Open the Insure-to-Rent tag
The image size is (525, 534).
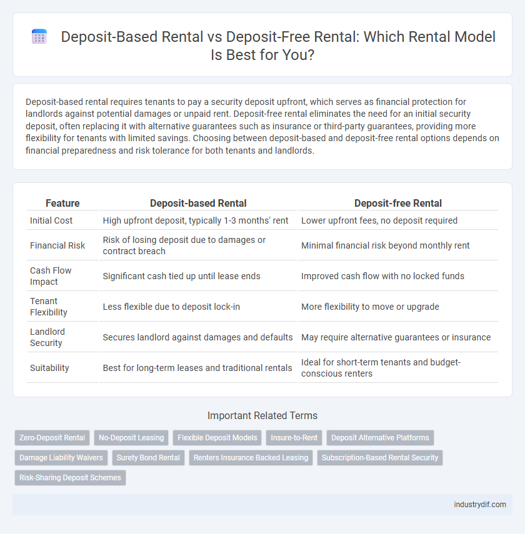click(x=294, y=438)
